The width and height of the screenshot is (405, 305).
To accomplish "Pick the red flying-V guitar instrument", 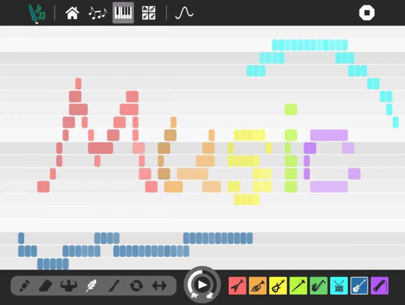I will pyautogui.click(x=237, y=286).
